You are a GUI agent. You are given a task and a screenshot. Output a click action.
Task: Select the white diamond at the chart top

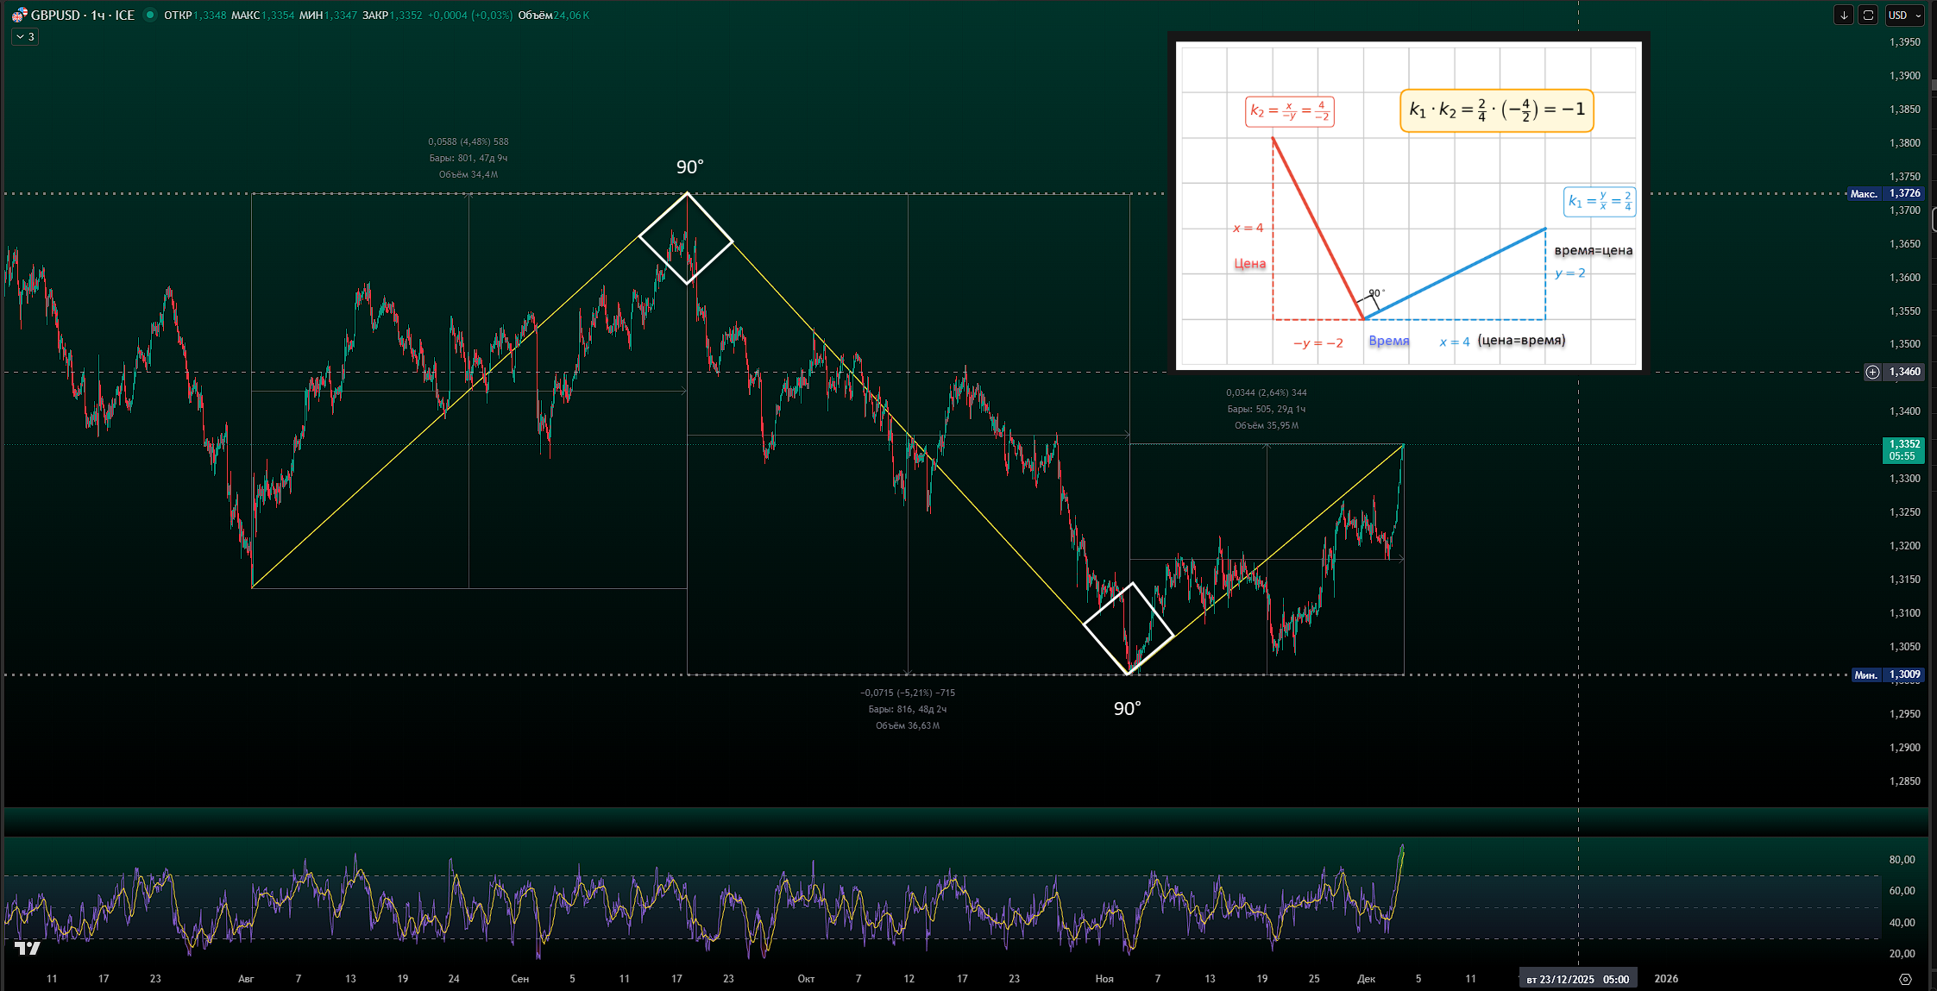pyautogui.click(x=686, y=238)
